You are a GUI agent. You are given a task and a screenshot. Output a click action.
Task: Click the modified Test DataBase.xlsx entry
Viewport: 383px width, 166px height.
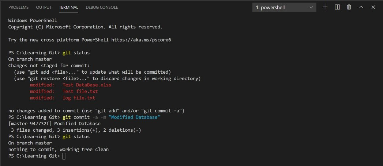pyautogui.click(x=87, y=85)
